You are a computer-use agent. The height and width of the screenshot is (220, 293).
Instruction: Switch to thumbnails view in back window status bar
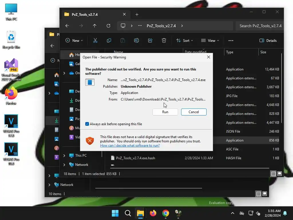click(265, 194)
